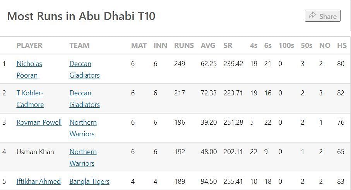
Task: Click the AVG column header
Action: click(x=208, y=46)
